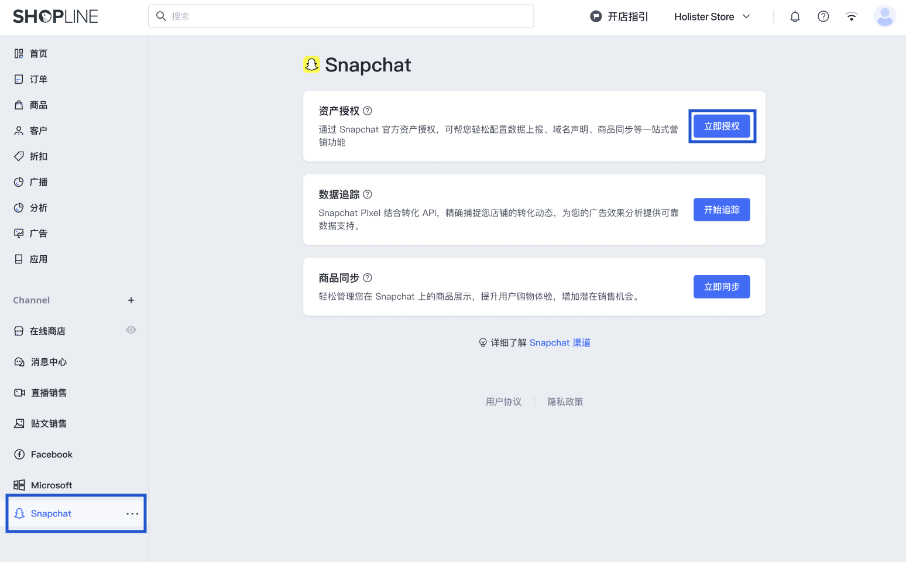
Task: Add a channel with the plus icon
Action: pos(131,300)
